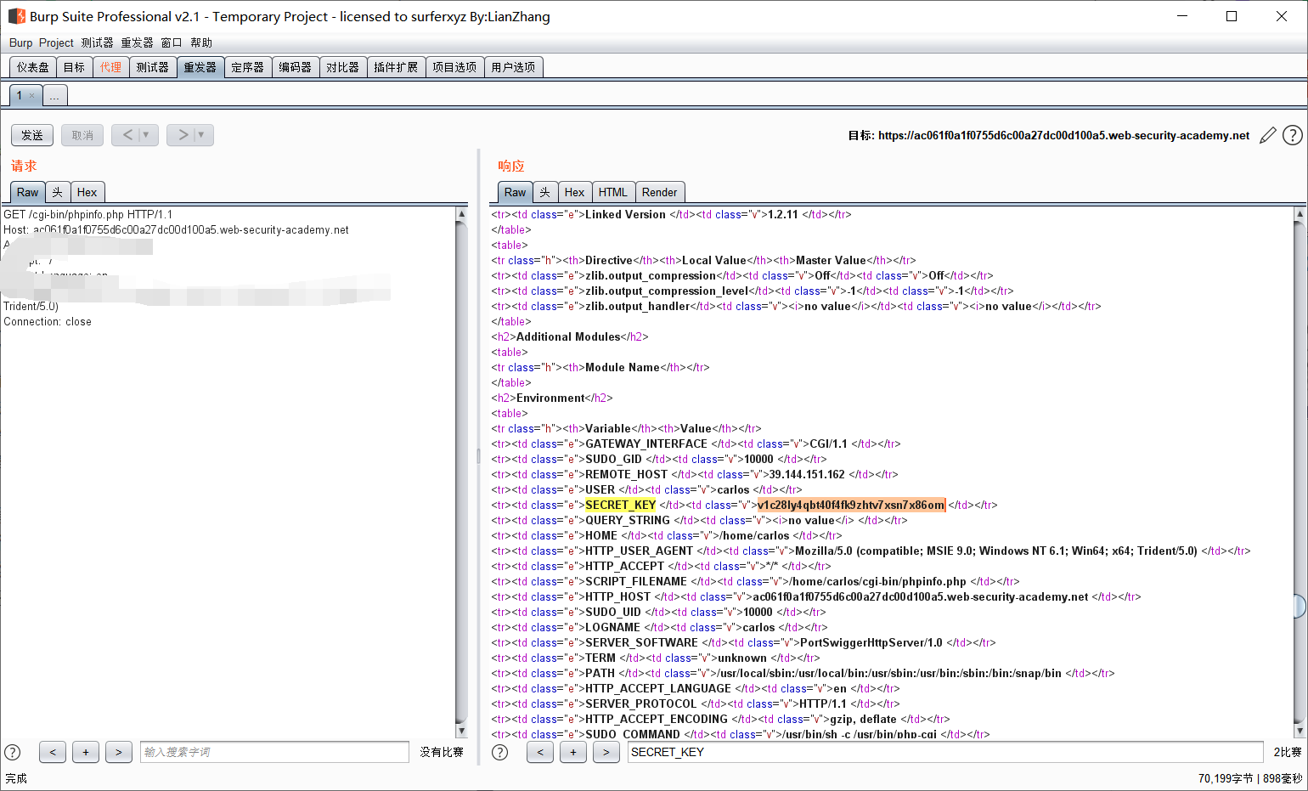Go to previous match in response search

[x=540, y=752]
